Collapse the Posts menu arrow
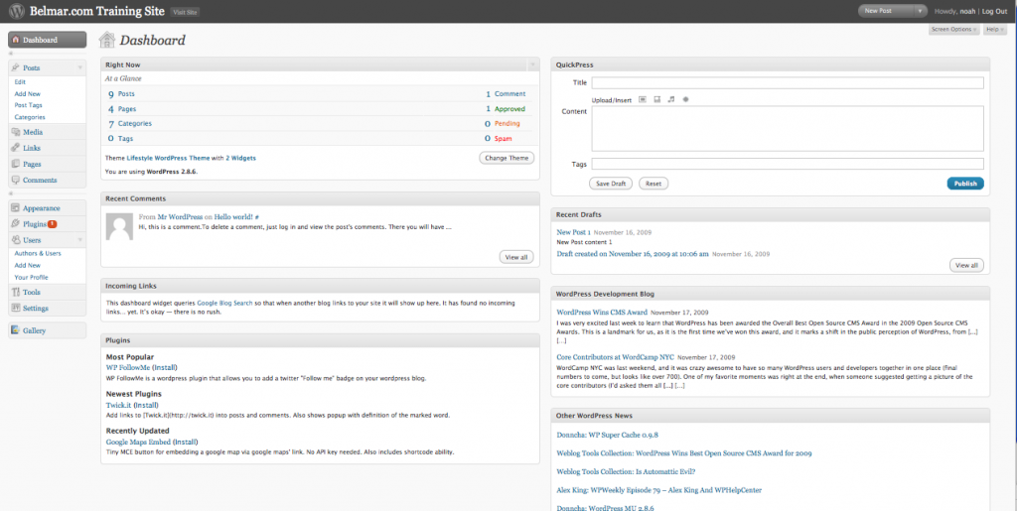 coord(79,67)
